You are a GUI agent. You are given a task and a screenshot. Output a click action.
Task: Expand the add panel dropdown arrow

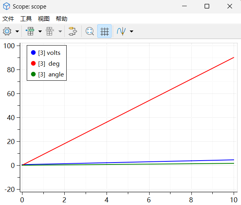click(x=40, y=31)
